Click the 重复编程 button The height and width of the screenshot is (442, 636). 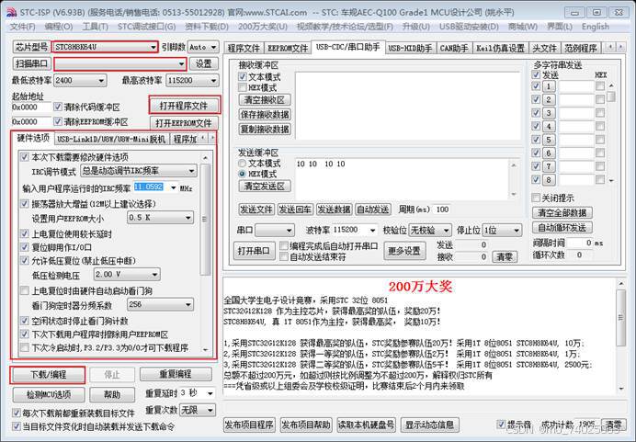176,374
